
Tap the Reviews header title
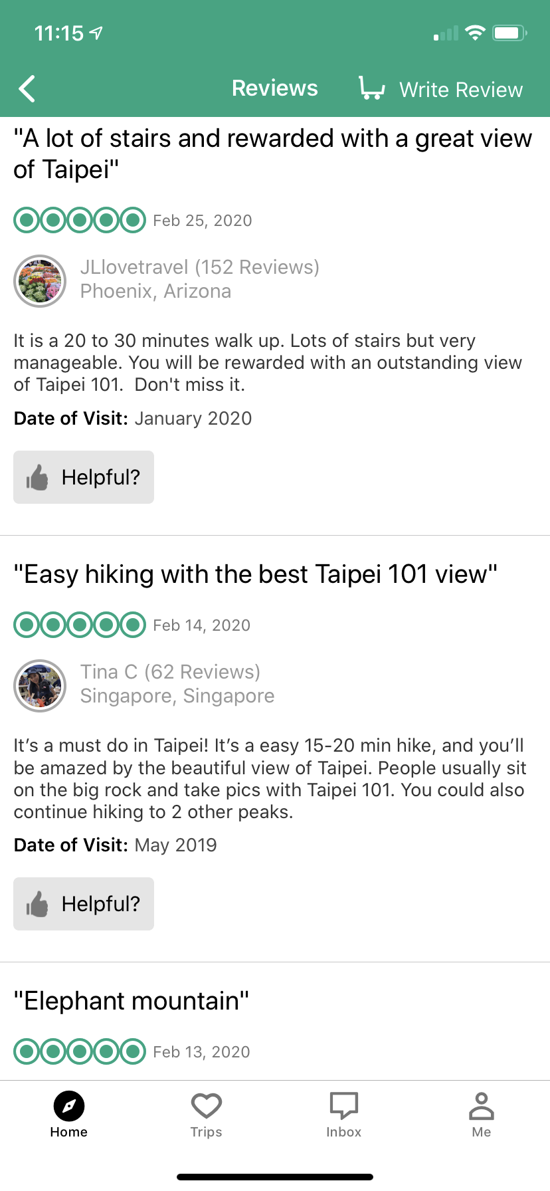click(x=275, y=88)
